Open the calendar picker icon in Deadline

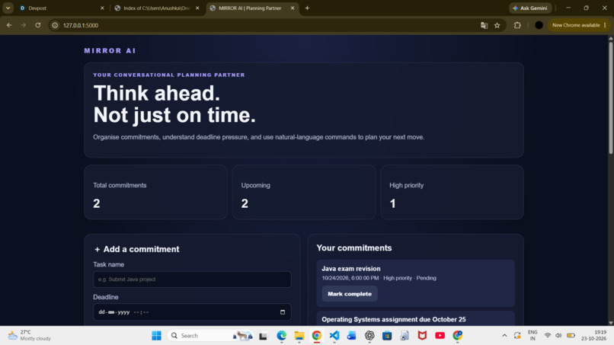pos(283,312)
